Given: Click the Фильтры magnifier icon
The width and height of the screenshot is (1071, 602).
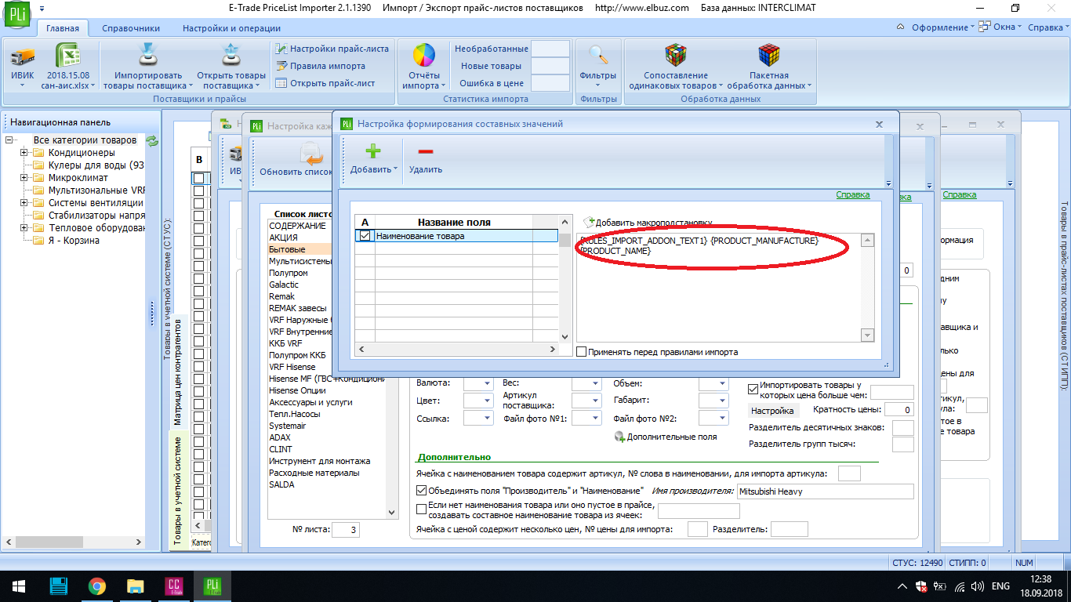Looking at the screenshot, I should (x=598, y=56).
